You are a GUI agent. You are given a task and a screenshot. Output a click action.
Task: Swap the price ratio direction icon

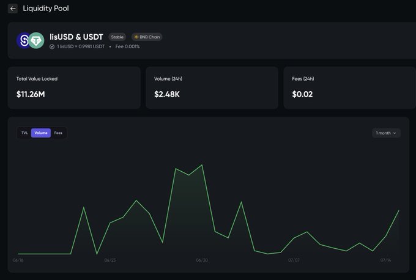point(52,46)
